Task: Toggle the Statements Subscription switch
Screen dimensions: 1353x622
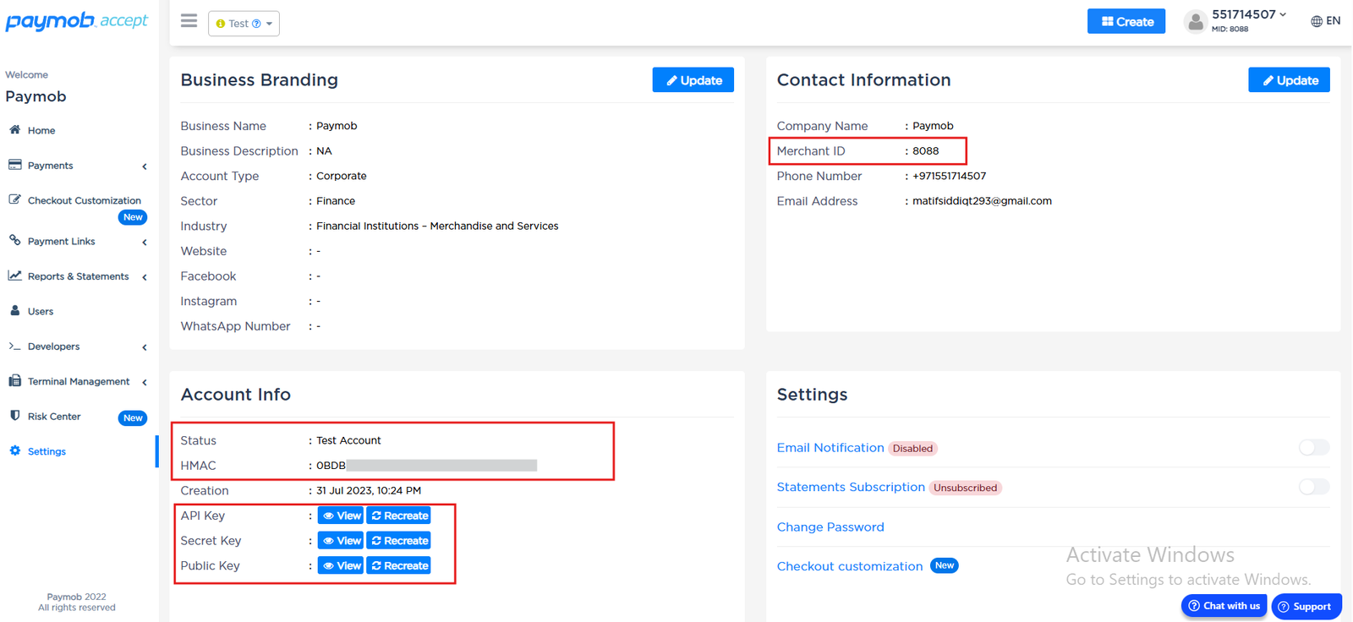Action: coord(1314,487)
